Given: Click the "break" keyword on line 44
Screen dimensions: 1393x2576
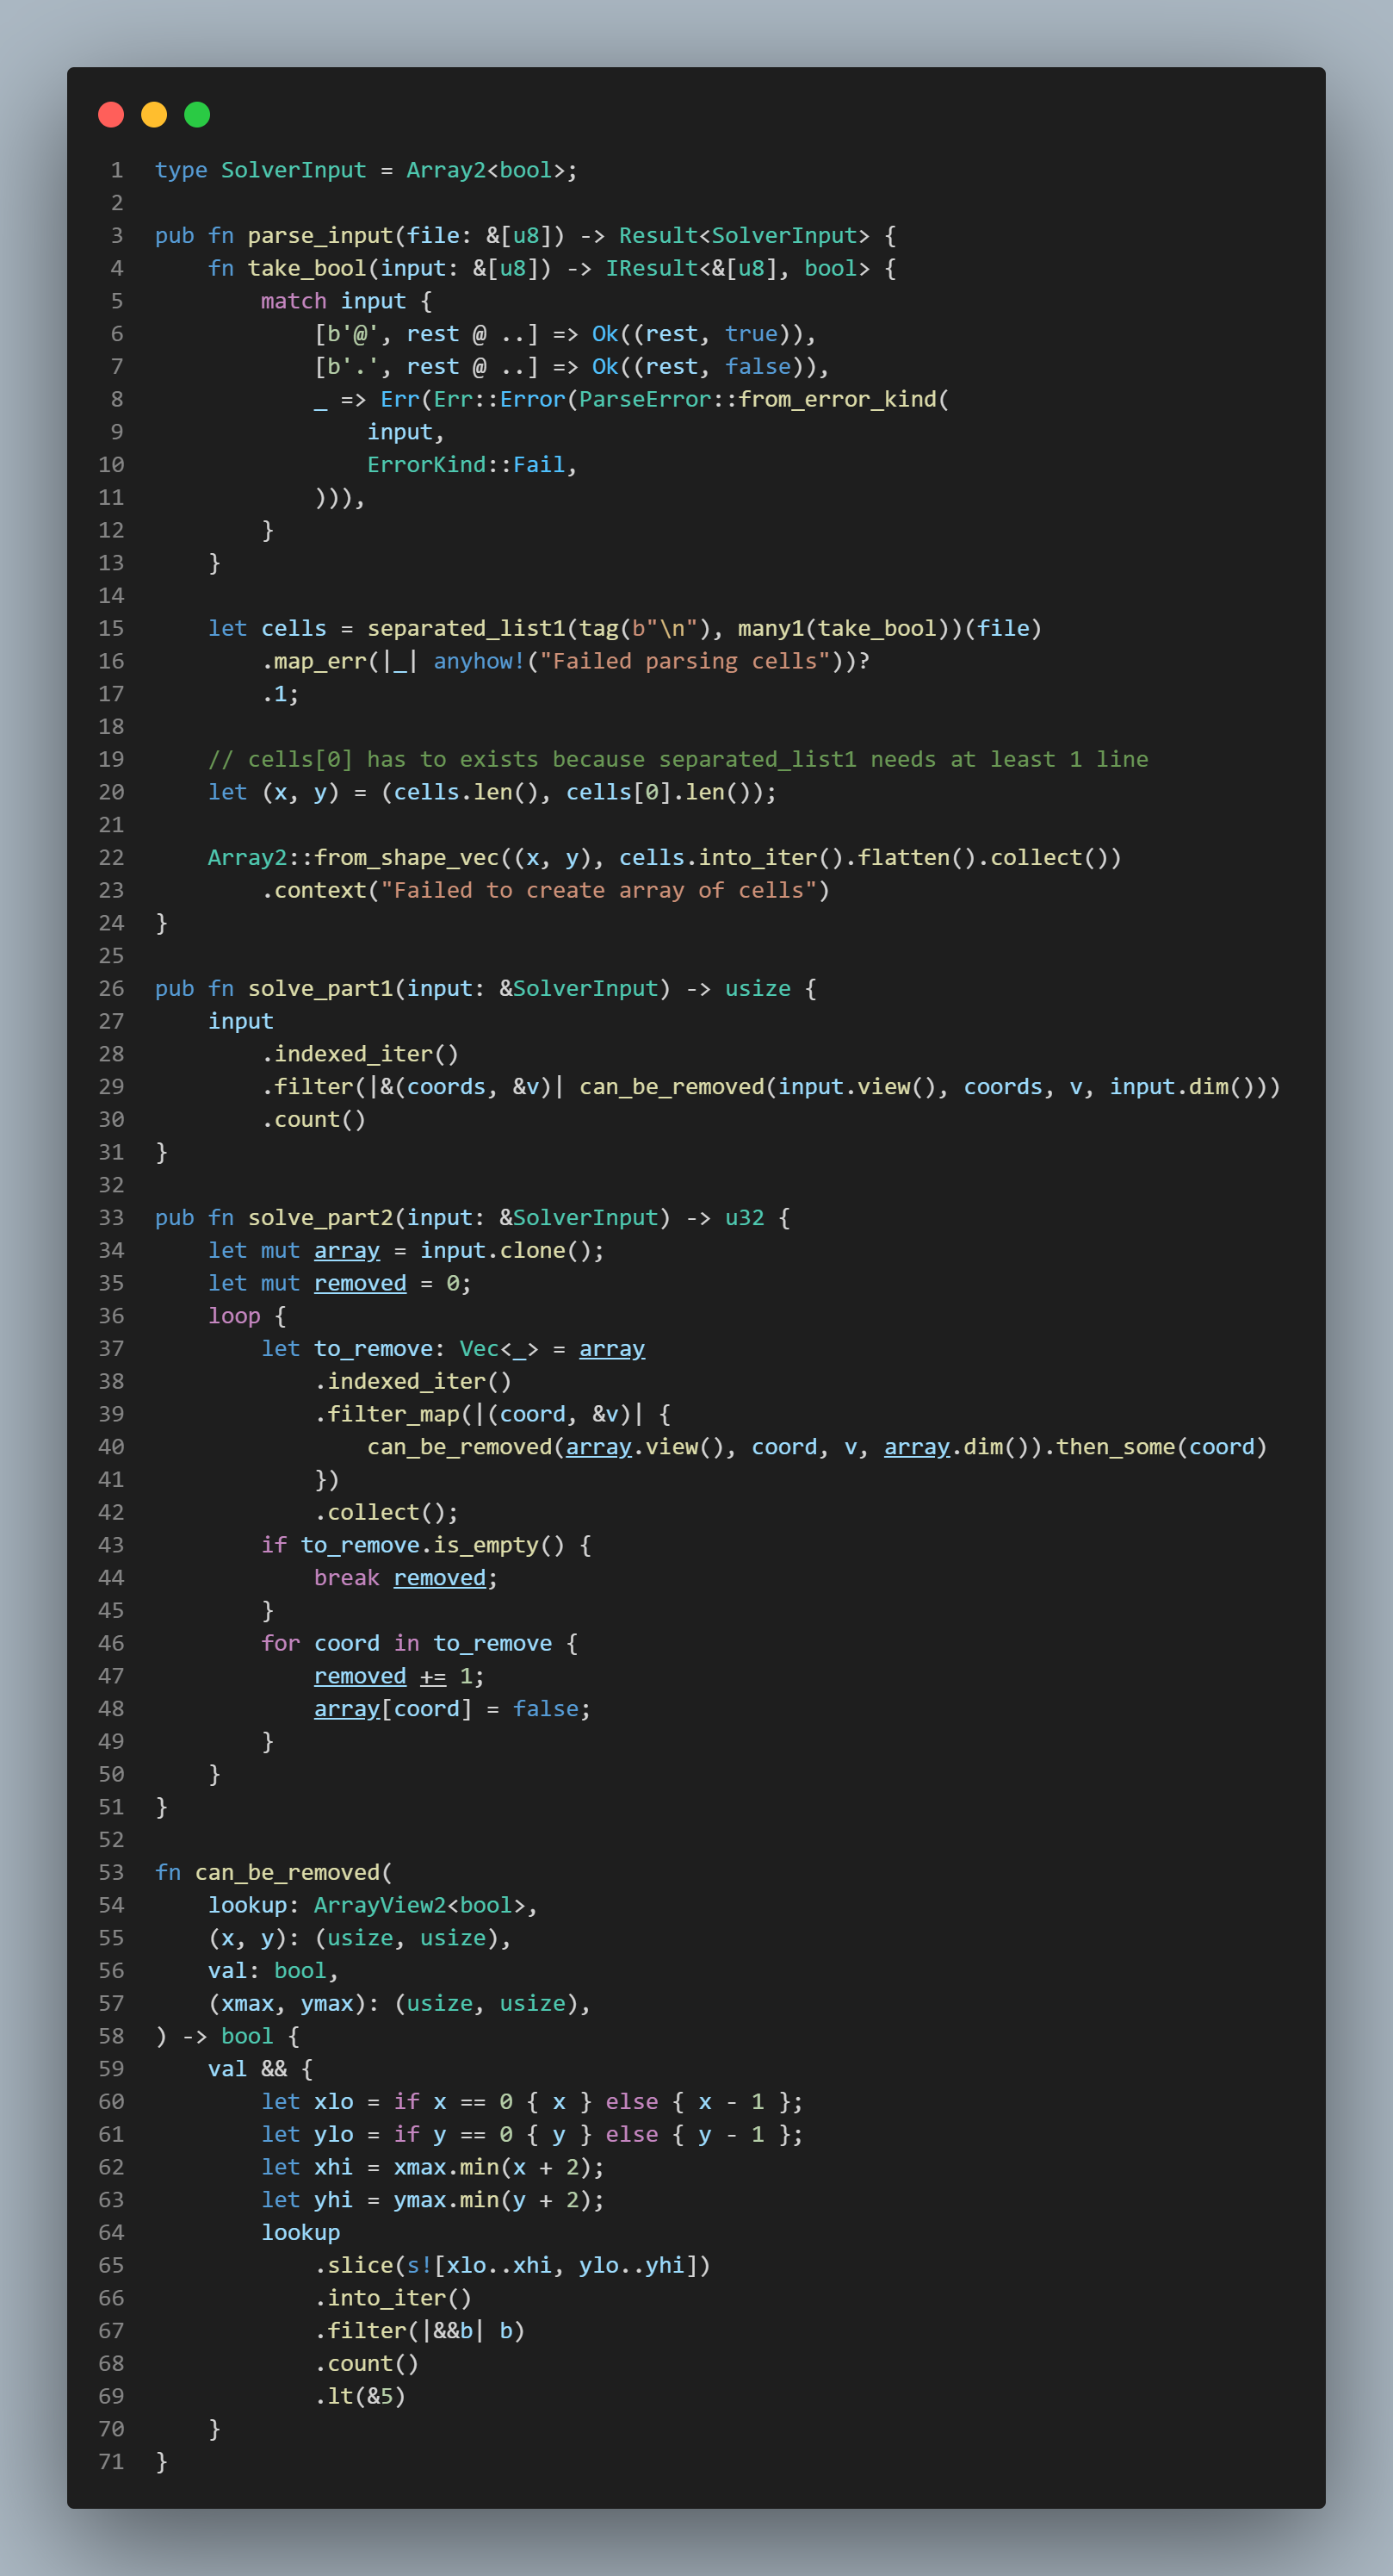Looking at the screenshot, I should 347,1578.
